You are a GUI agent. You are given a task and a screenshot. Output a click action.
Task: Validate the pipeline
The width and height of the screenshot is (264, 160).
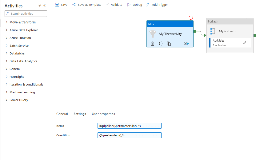pyautogui.click(x=114, y=5)
